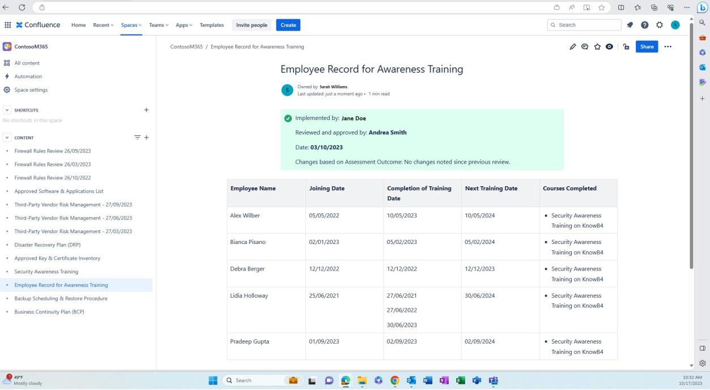Open the page editor with the pencil icon
This screenshot has width=710, height=390.
tap(572, 46)
